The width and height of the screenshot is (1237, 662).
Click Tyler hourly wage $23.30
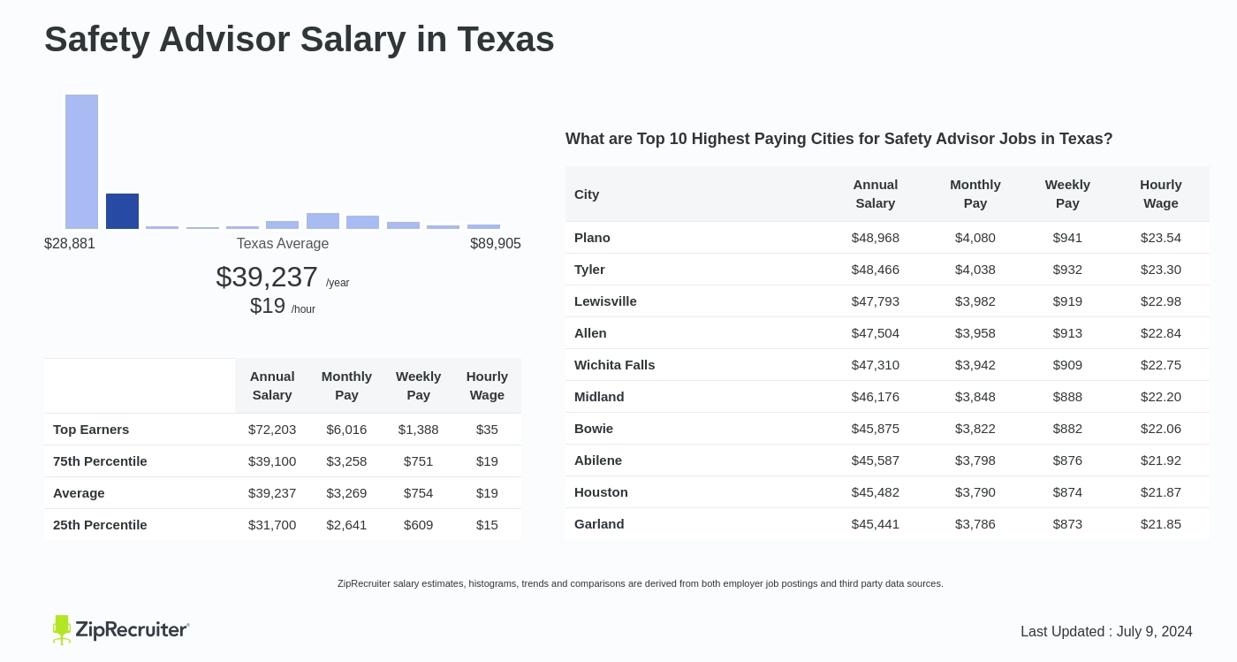coord(1161,270)
